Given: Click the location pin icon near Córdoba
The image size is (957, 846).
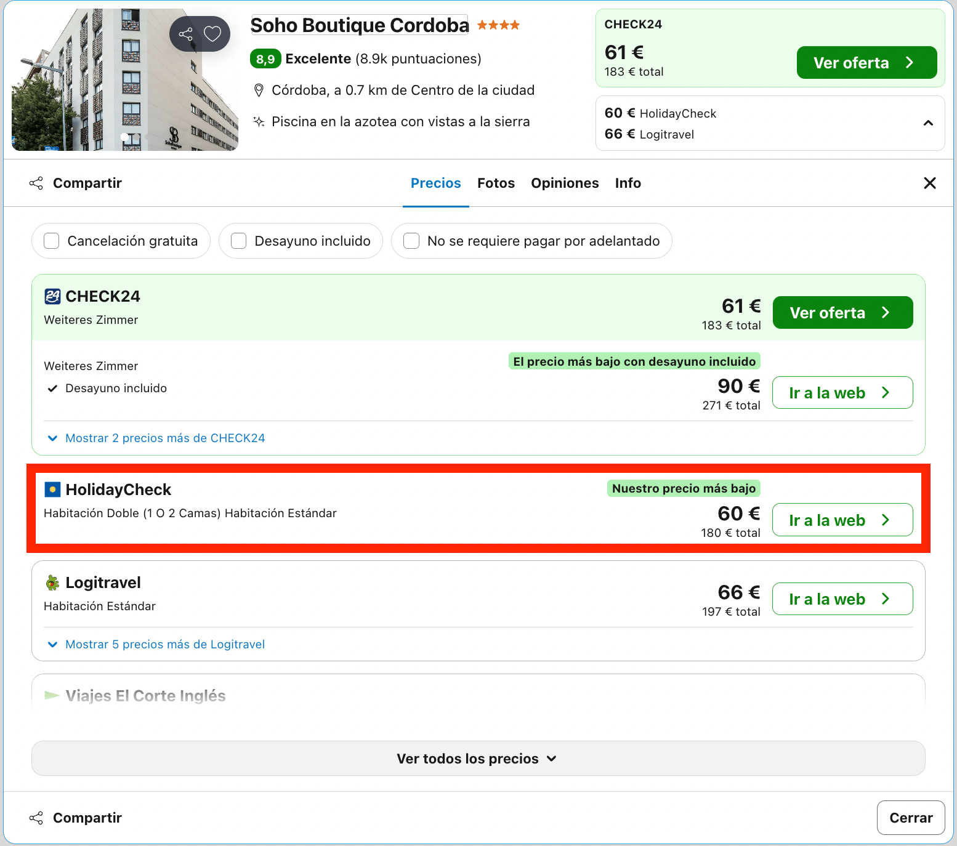Looking at the screenshot, I should [259, 91].
